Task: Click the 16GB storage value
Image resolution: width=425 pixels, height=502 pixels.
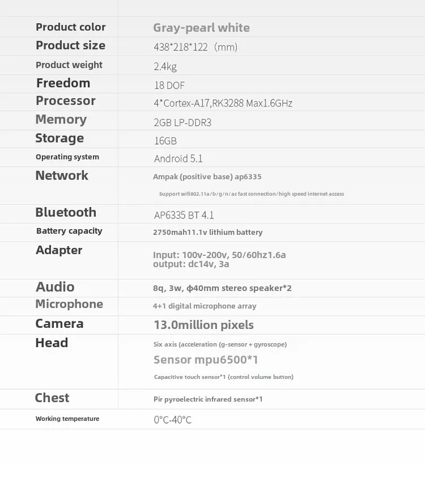Action: pyautogui.click(x=165, y=141)
